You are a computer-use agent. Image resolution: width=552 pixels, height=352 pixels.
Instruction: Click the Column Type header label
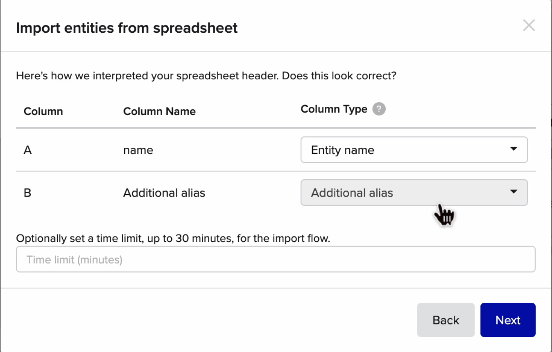coord(334,109)
